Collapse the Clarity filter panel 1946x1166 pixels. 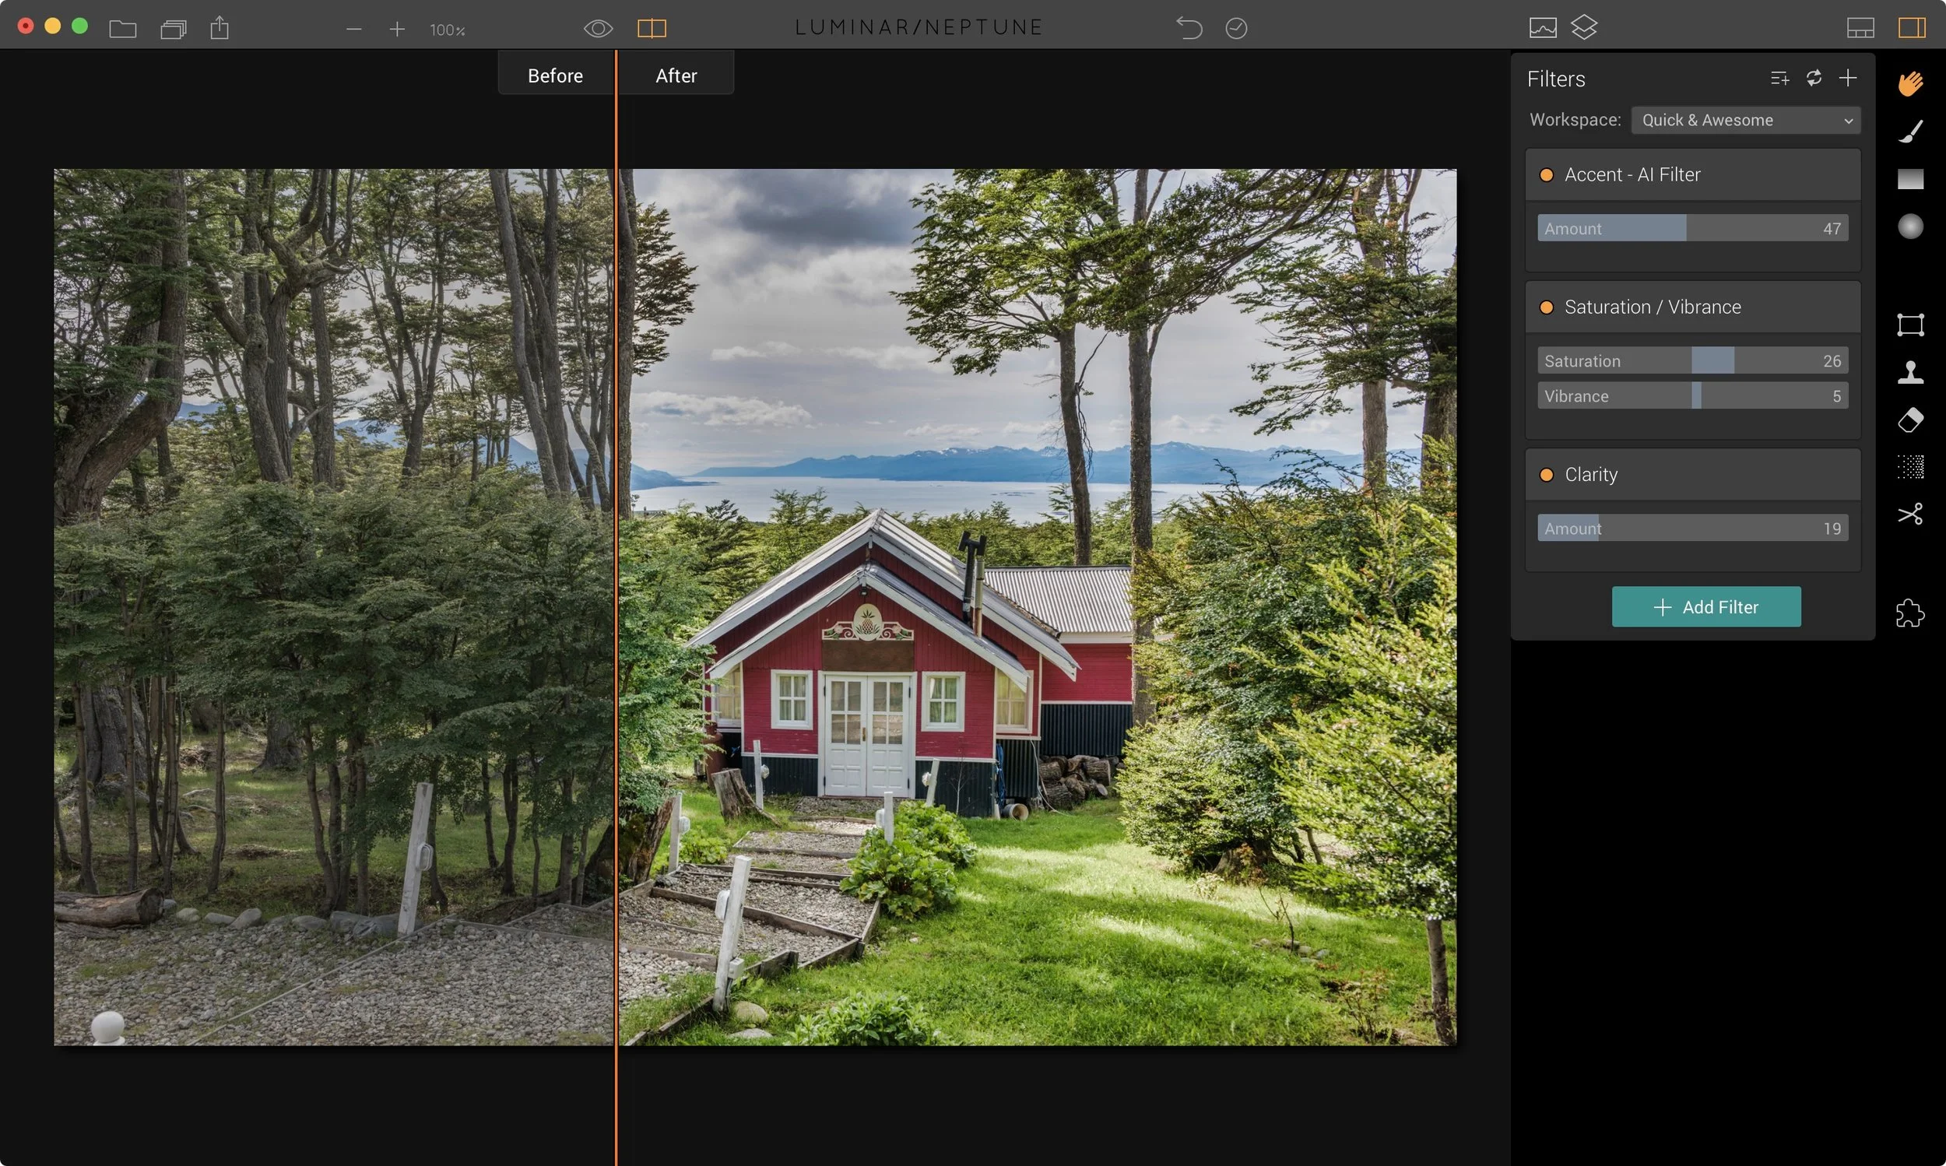coord(1591,475)
